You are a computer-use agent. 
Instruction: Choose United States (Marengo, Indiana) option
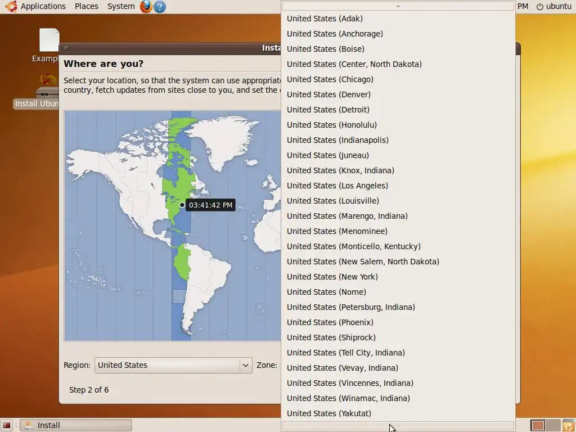pyautogui.click(x=398, y=216)
